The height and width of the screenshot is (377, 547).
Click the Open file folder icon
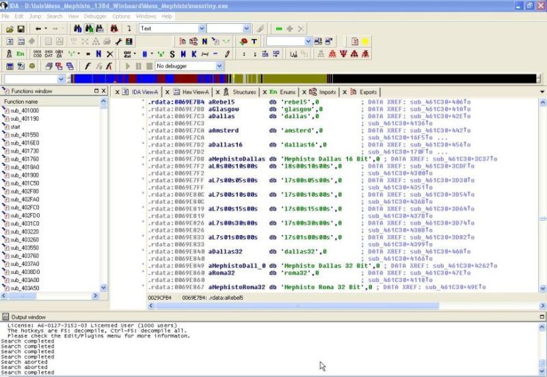(x=10, y=29)
